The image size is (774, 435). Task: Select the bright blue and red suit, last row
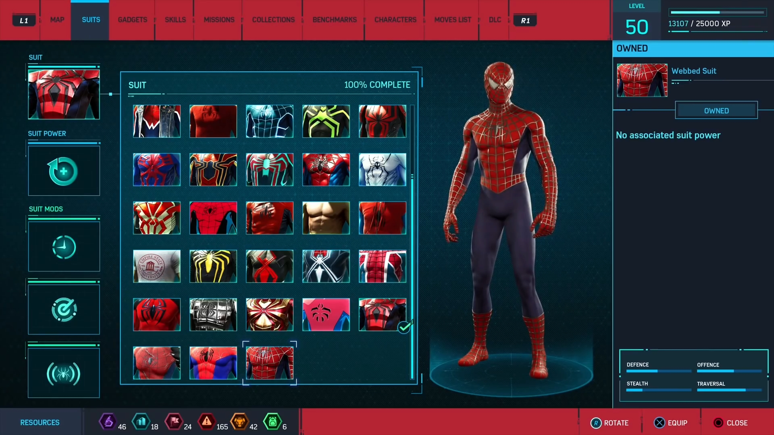pos(213,363)
